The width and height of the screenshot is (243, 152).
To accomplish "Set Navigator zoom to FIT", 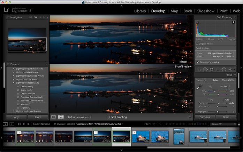I will [31, 17].
